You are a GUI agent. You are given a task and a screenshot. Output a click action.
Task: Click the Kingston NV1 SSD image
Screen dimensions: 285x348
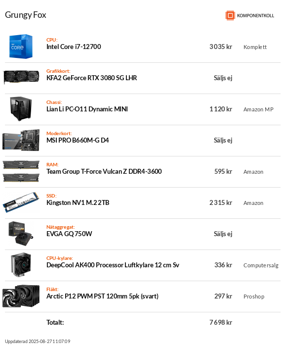pos(21,202)
